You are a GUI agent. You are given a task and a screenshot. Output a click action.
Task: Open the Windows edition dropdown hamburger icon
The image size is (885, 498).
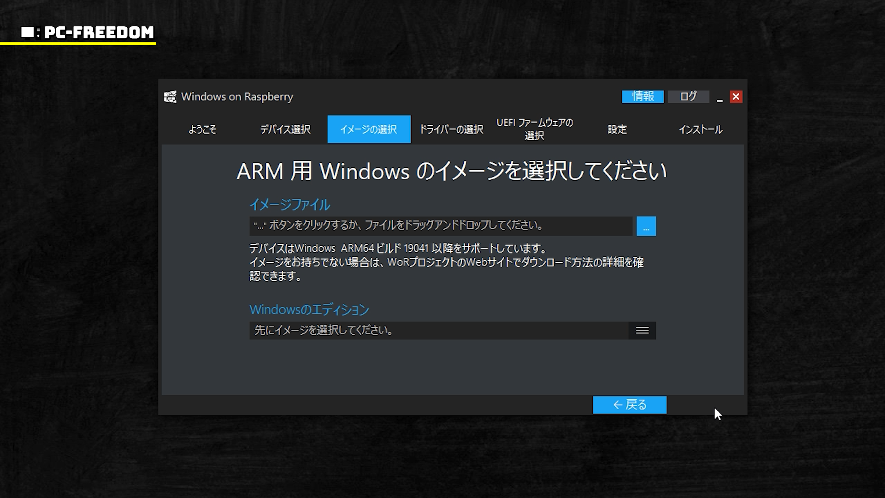pyautogui.click(x=642, y=331)
